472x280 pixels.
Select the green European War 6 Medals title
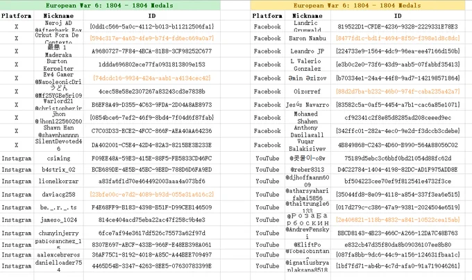(x=110, y=6)
